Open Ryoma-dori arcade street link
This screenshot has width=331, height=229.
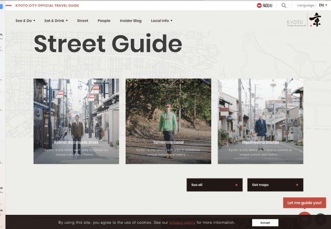(76, 142)
